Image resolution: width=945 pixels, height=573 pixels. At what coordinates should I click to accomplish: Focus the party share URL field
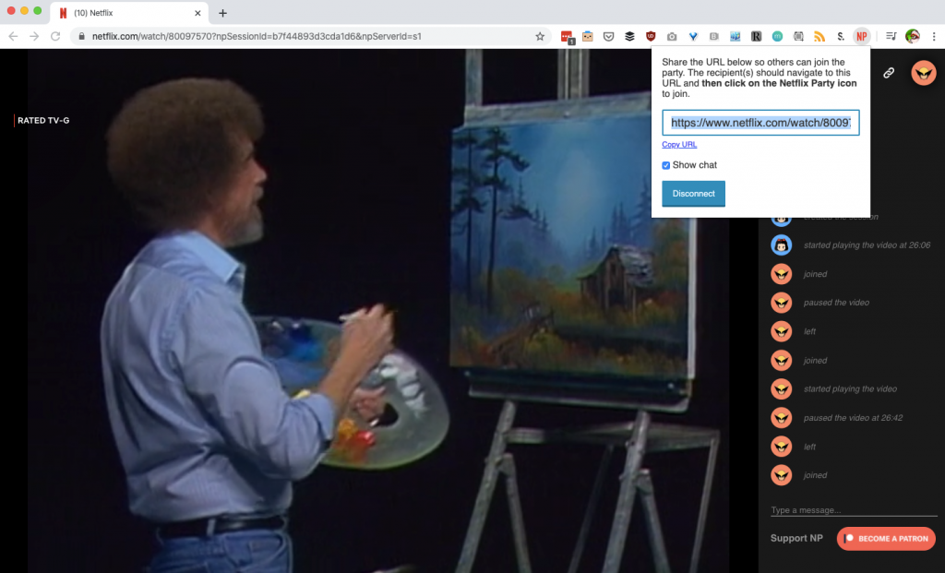[760, 123]
